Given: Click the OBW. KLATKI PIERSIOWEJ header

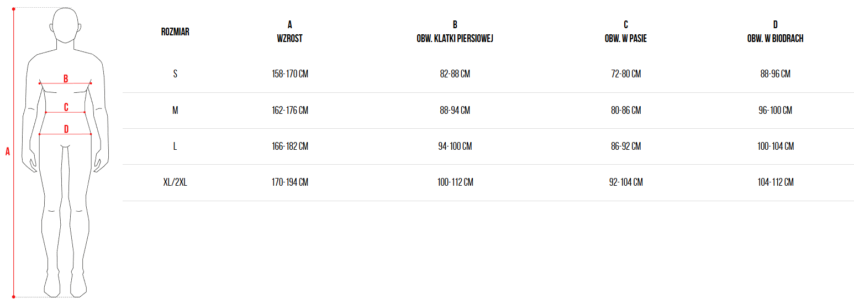Looking at the screenshot, I should [x=455, y=39].
